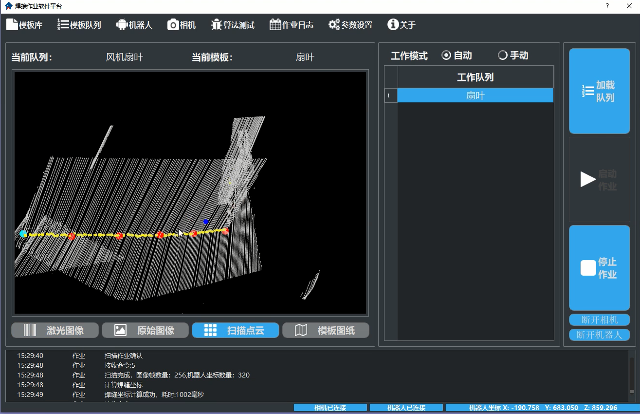Viewport: 640px width, 414px height.
Task: Select the 扇叶 row in work queue
Action: click(475, 95)
